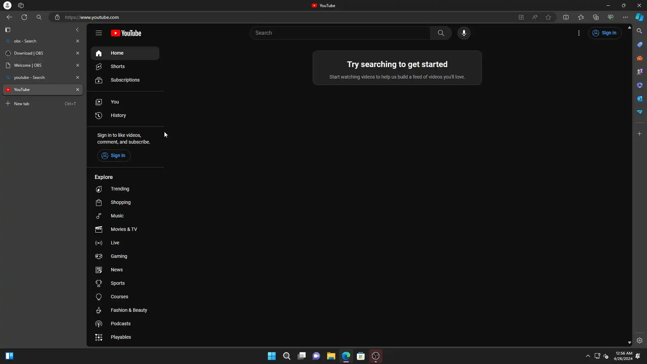The height and width of the screenshot is (364, 647).
Task: Click the microphone voice search icon
Action: 464,33
